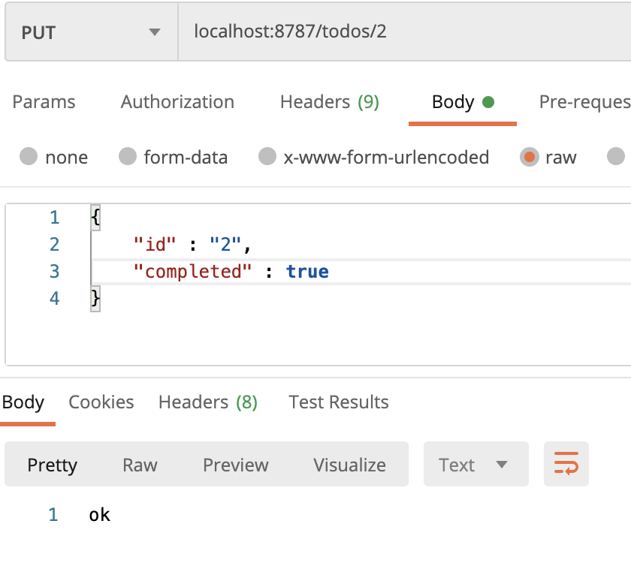
Task: Open the PUT HTTP method dropdown
Action: [x=92, y=32]
